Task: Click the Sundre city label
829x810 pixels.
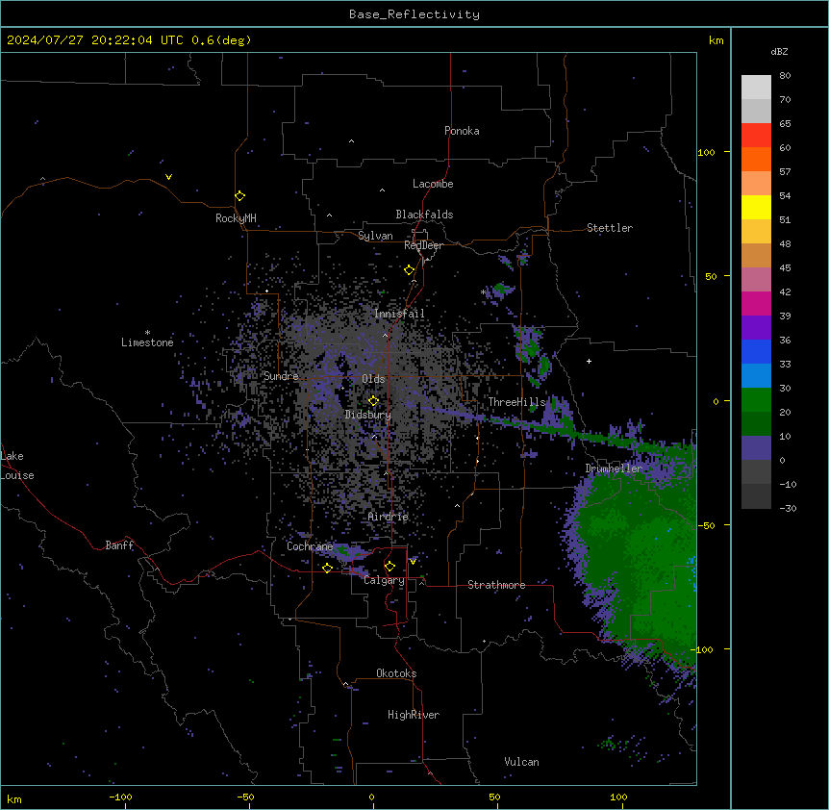Action: click(281, 376)
